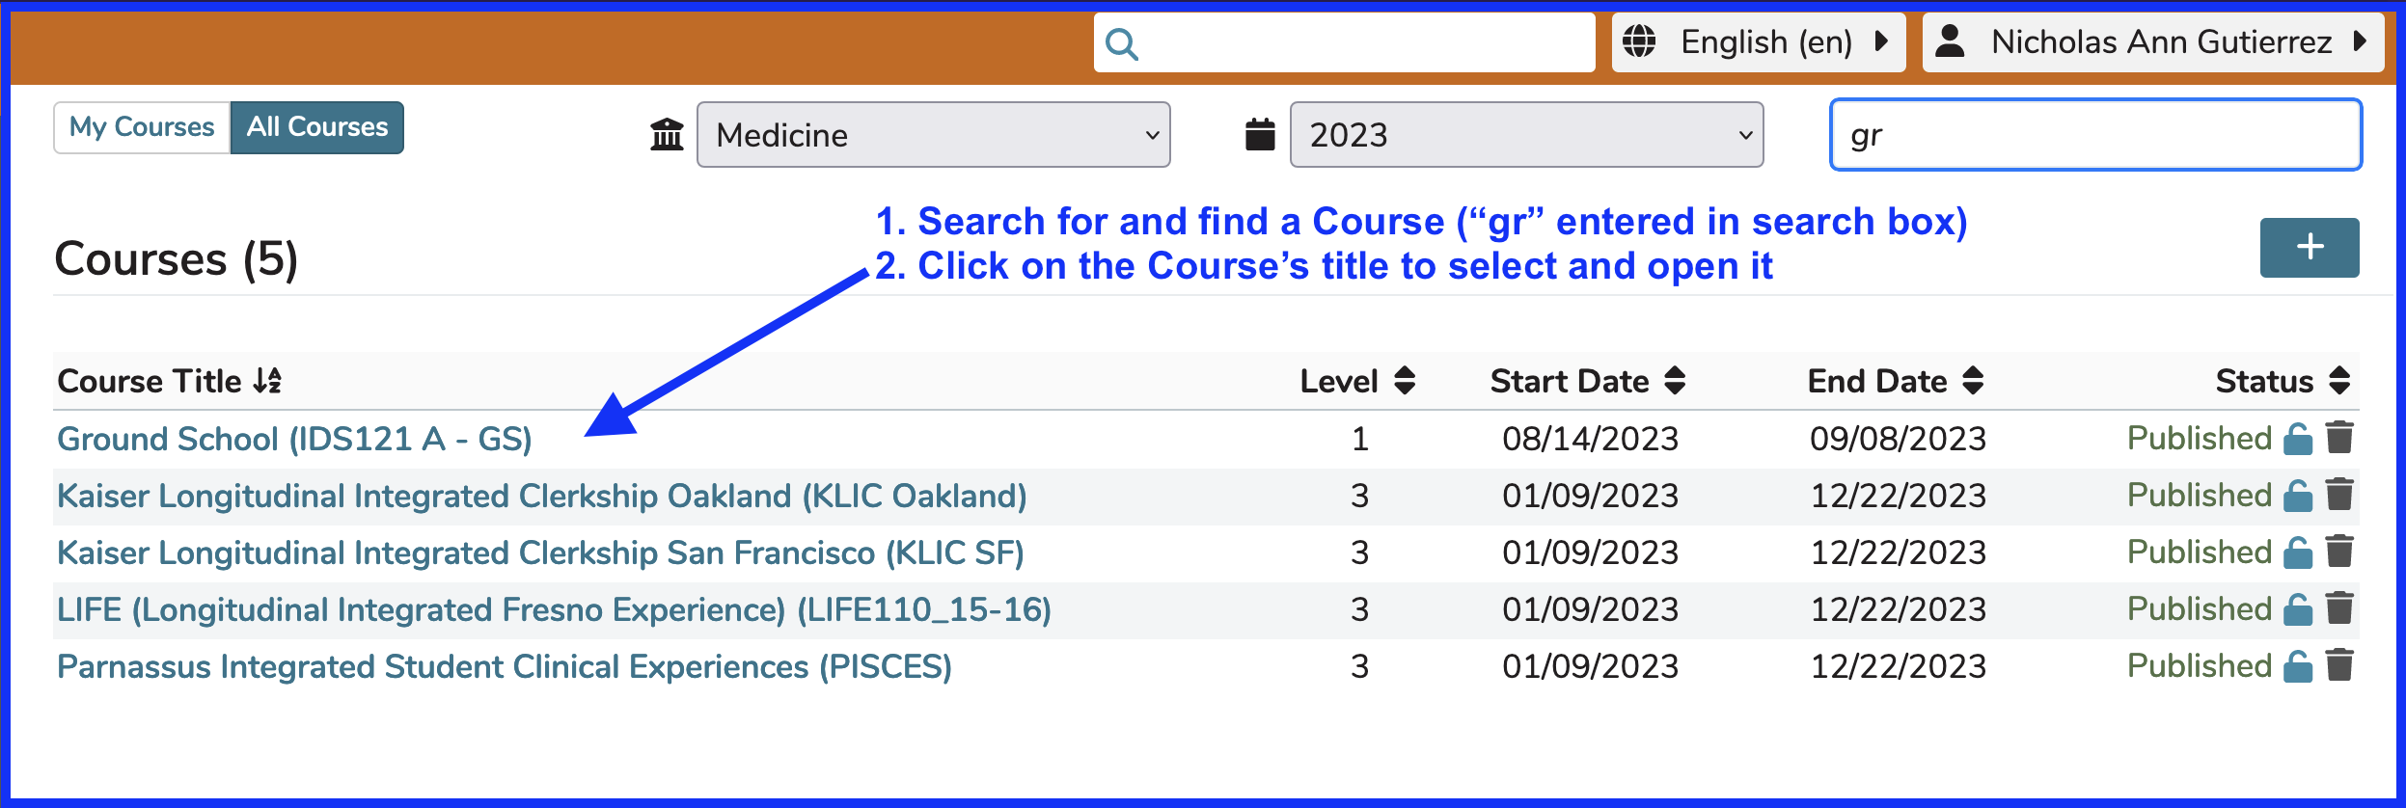
Task: Expand the English (en) language menu
Action: 1758,42
